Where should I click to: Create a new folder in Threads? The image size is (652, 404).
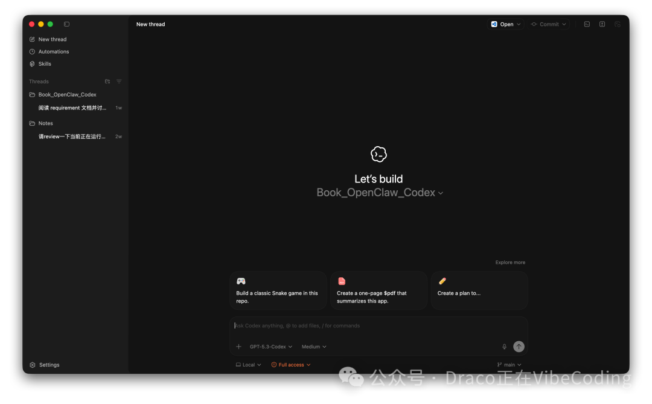[107, 81]
